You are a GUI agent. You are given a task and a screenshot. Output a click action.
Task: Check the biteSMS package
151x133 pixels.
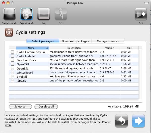[x=12, y=76]
